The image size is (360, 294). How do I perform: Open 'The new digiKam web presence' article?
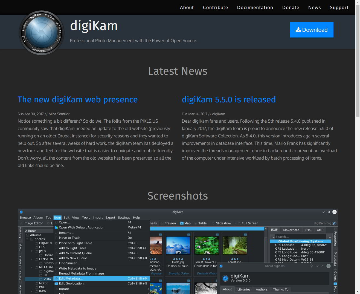point(78,99)
